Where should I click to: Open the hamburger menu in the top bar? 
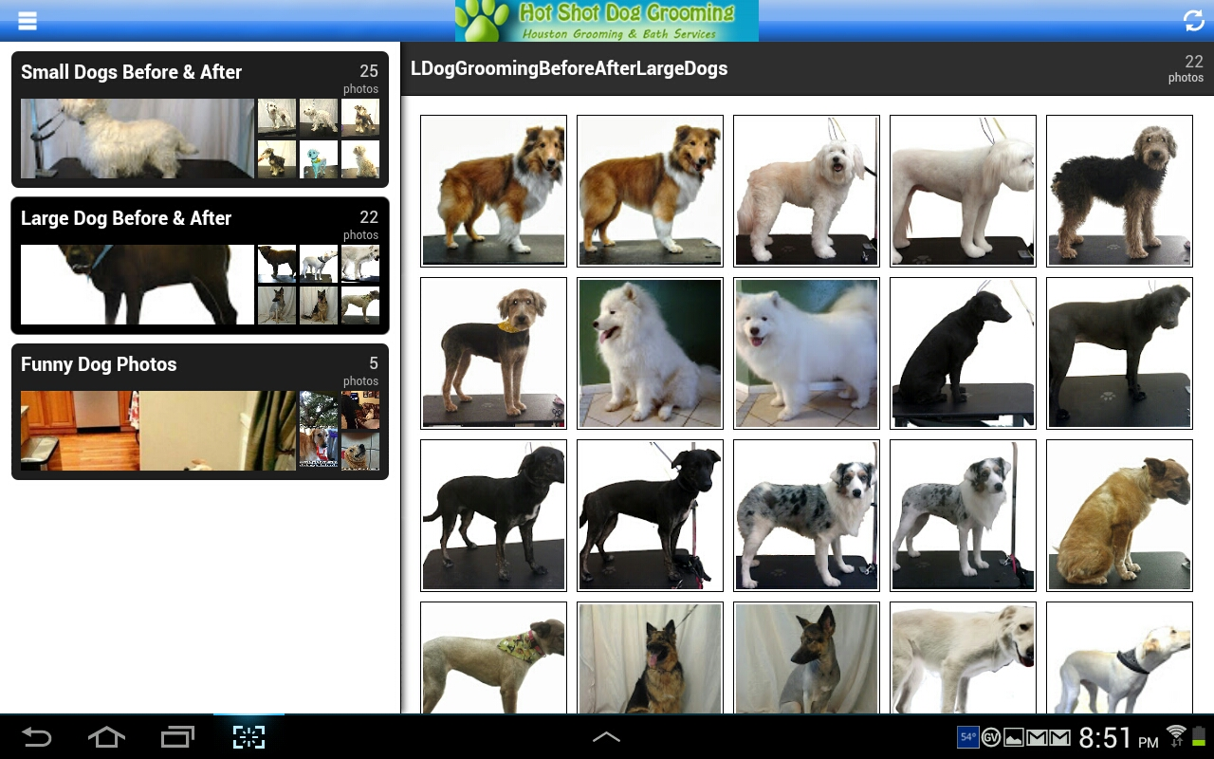pos(27,20)
